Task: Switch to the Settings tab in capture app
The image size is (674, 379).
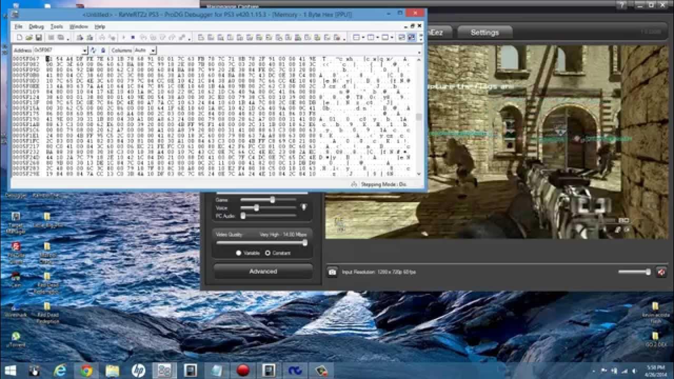Action: pos(484,32)
